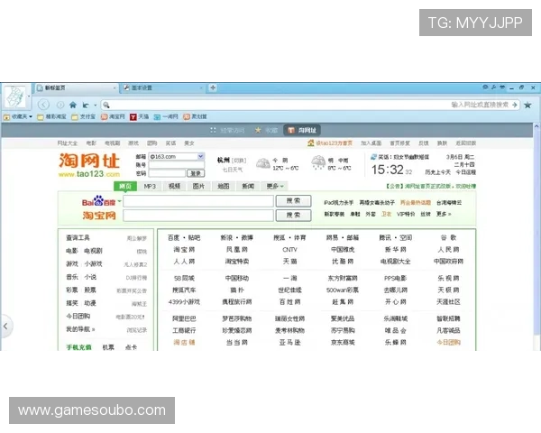
Task: Click the go arrow at address bar end
Action: click(x=515, y=105)
